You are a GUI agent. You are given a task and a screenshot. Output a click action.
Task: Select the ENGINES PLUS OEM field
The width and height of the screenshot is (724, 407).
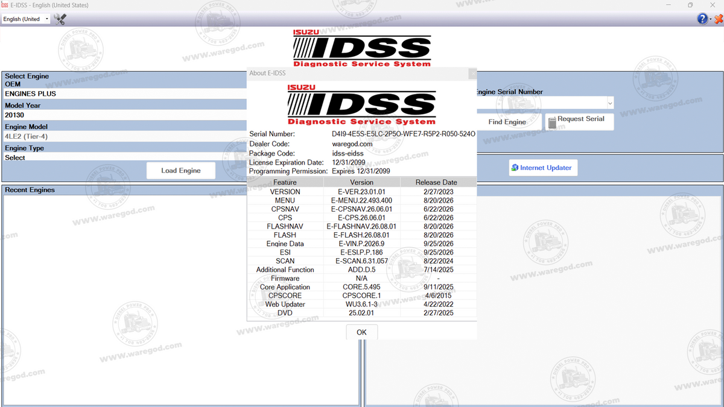(124, 93)
